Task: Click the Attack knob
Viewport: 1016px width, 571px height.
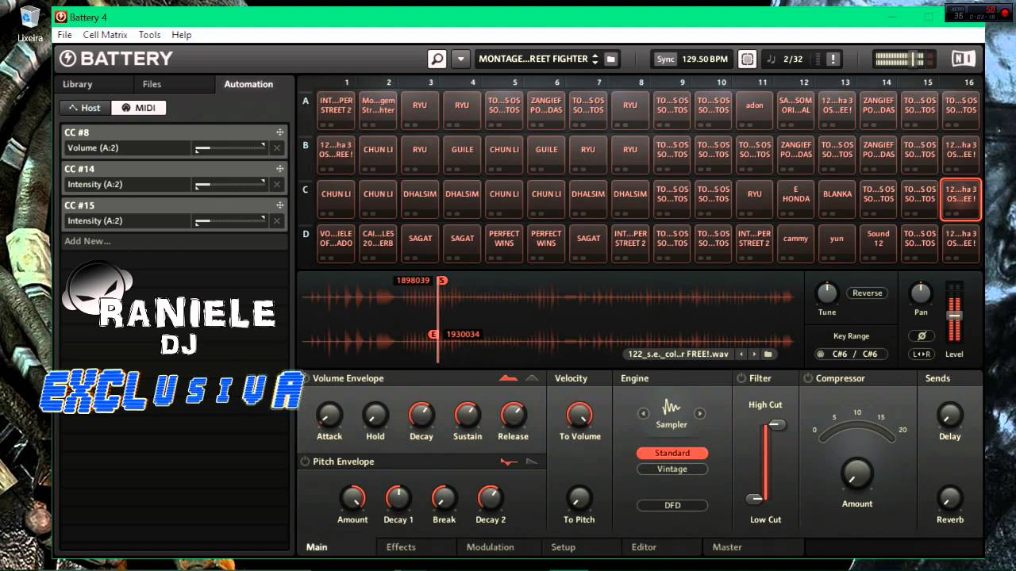Action: [329, 414]
